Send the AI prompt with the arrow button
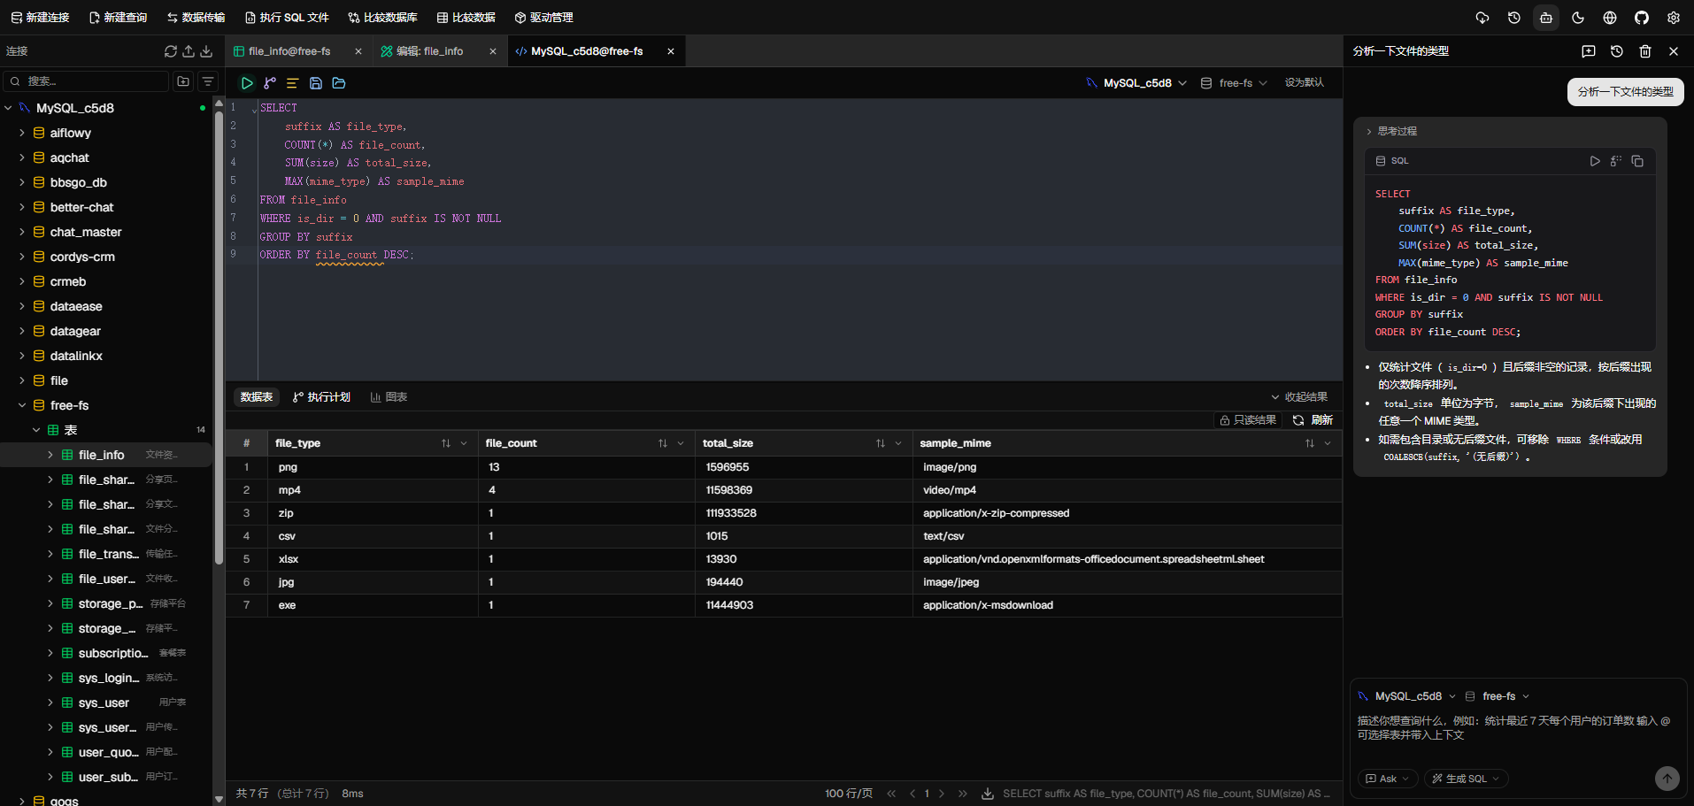Viewport: 1694px width, 806px height. [x=1667, y=779]
